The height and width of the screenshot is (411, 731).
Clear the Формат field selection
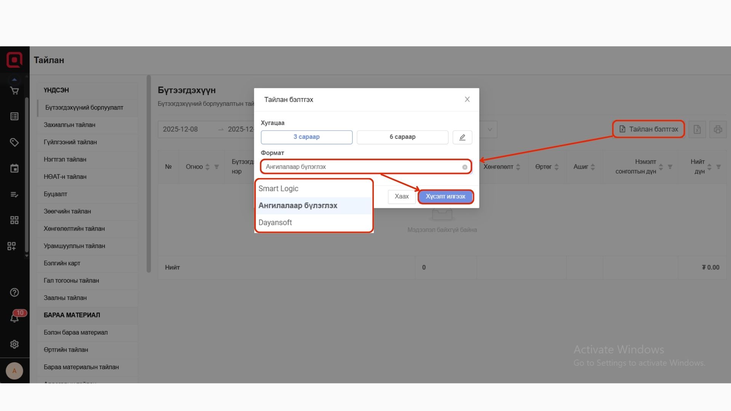click(x=465, y=167)
